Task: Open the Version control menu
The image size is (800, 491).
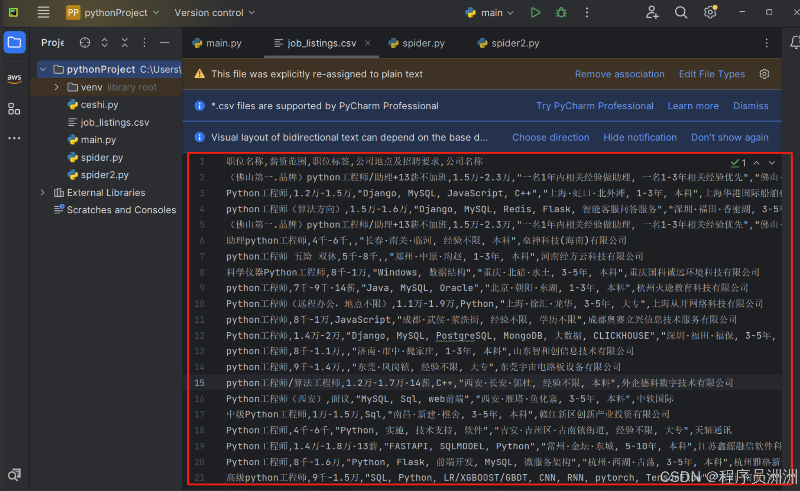Action: (x=214, y=13)
